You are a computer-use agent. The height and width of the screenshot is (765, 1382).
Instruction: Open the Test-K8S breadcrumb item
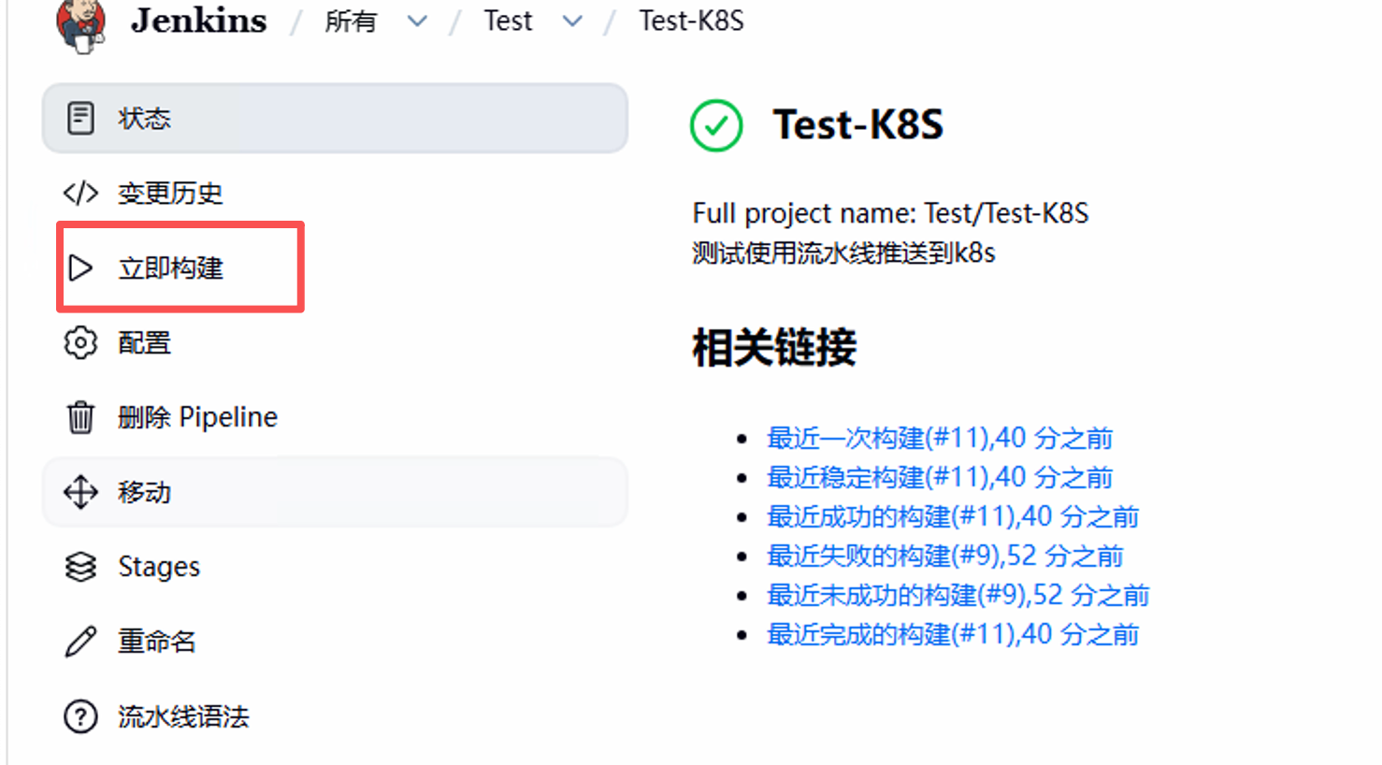pyautogui.click(x=691, y=21)
